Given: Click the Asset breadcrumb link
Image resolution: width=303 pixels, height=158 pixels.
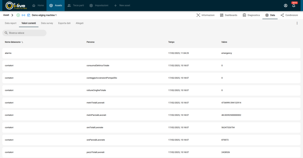Looking at the screenshot, I should pos(6,15).
